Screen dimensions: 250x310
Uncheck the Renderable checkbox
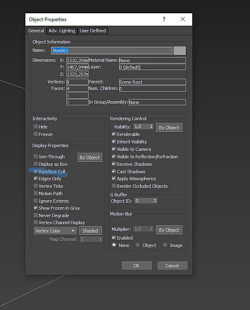114,134
